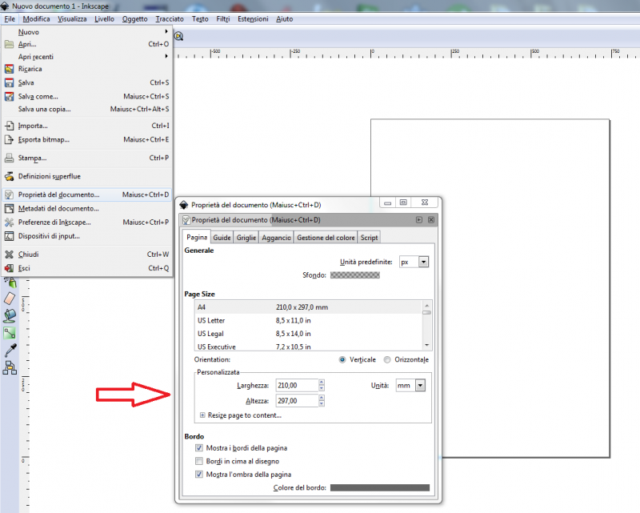Viewport: 640px width, 513px height.
Task: Click the Salva floppy disk menu icon
Action: (x=10, y=82)
